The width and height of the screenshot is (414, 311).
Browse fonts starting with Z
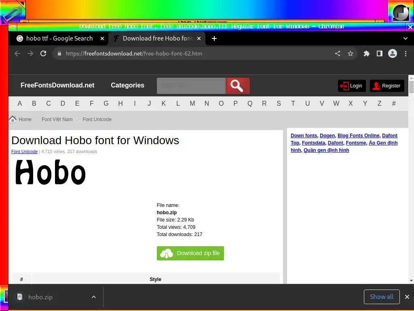379,104
